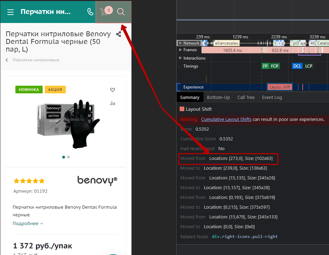Switch to the Bottom-Up tab
329x255 pixels.
218,98
